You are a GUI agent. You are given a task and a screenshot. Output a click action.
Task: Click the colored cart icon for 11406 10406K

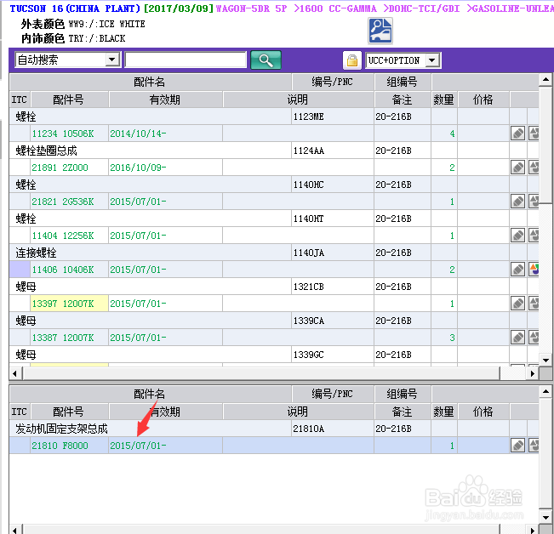[534, 270]
